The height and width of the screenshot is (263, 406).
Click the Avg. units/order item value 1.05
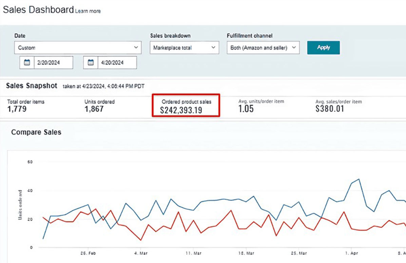[x=246, y=109]
